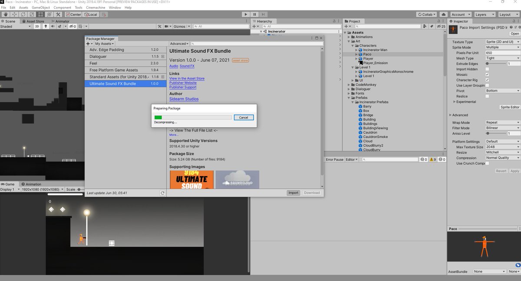The height and width of the screenshot is (281, 521).
Task: Open the File menu
Action: (x=3, y=7)
